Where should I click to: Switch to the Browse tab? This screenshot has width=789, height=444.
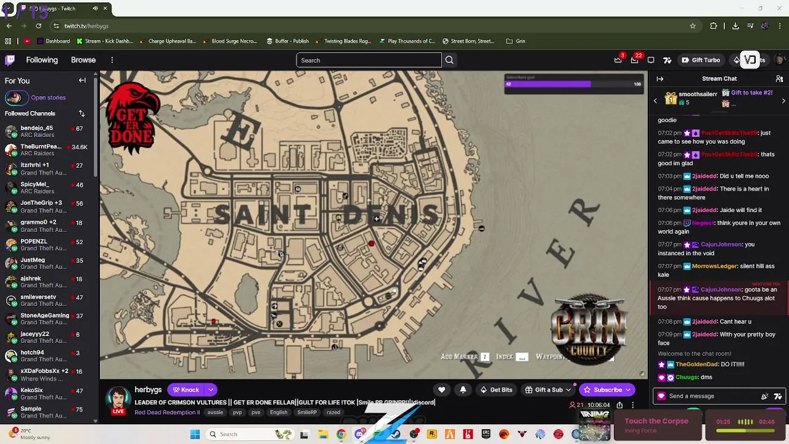pos(83,60)
